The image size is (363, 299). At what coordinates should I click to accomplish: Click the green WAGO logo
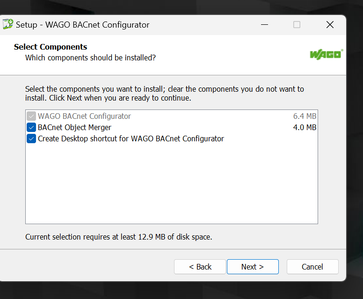coord(327,54)
